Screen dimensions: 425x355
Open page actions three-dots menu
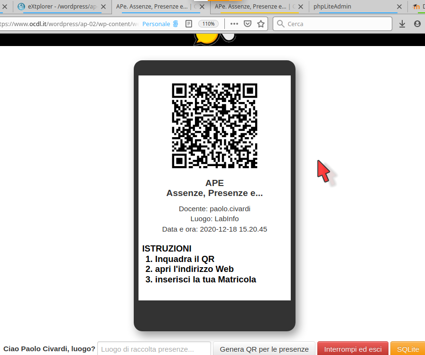click(x=234, y=24)
